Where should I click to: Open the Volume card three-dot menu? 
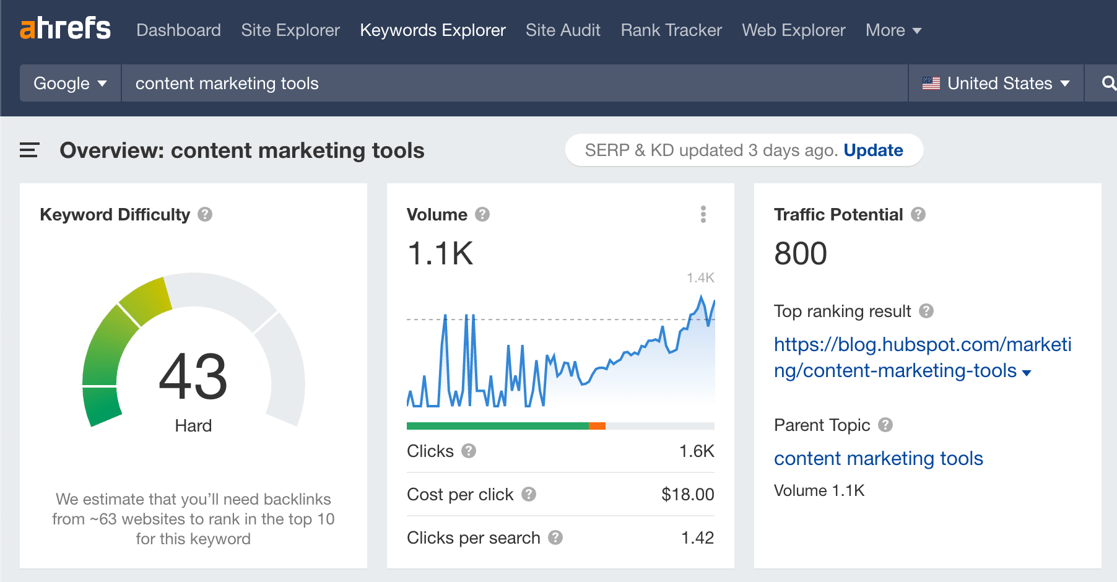pos(703,214)
